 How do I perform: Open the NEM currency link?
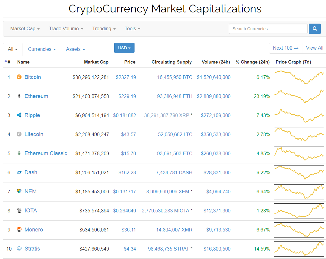tap(31, 192)
